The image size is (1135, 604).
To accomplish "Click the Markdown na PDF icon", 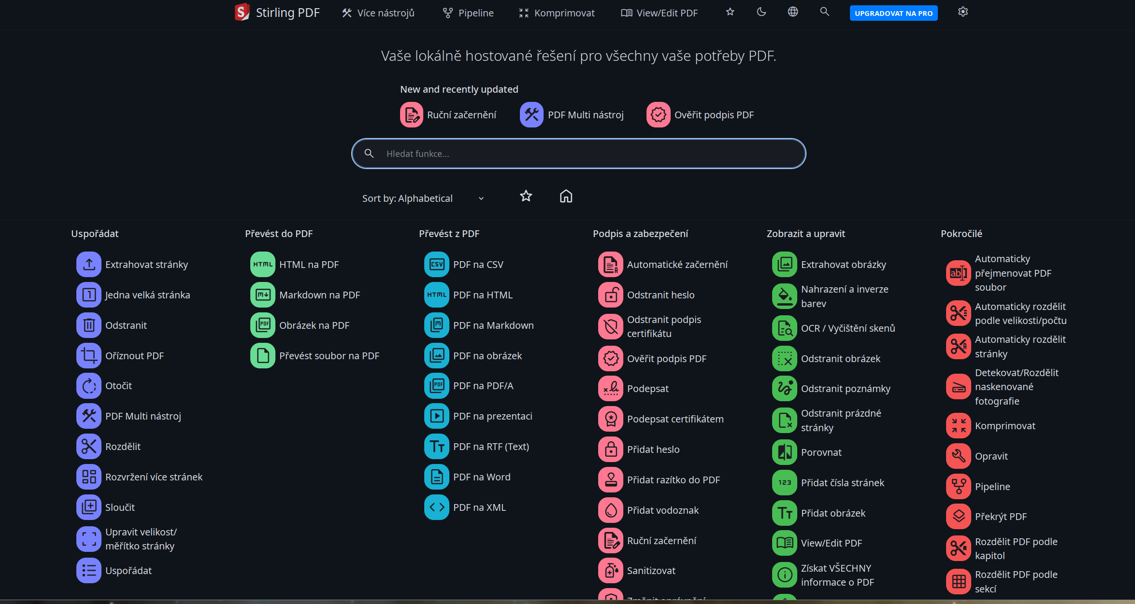I will [263, 295].
